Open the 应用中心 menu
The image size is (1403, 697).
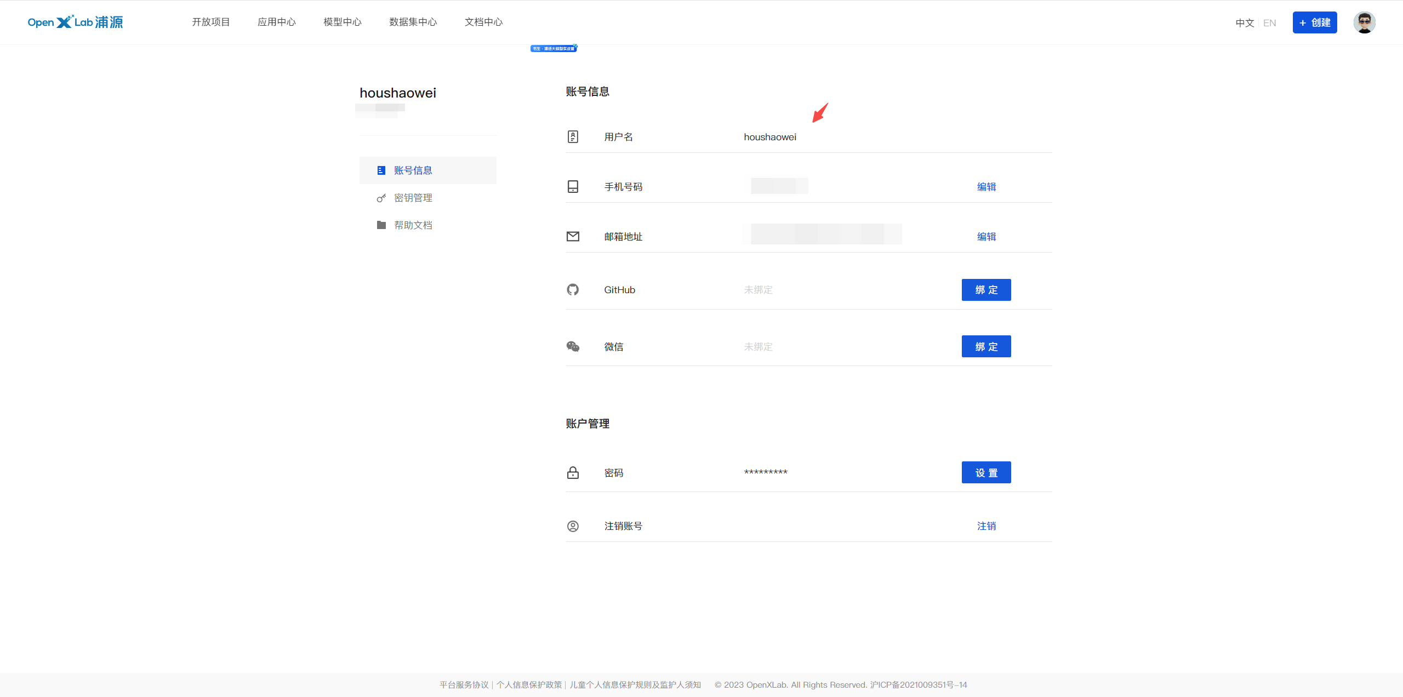tap(277, 22)
